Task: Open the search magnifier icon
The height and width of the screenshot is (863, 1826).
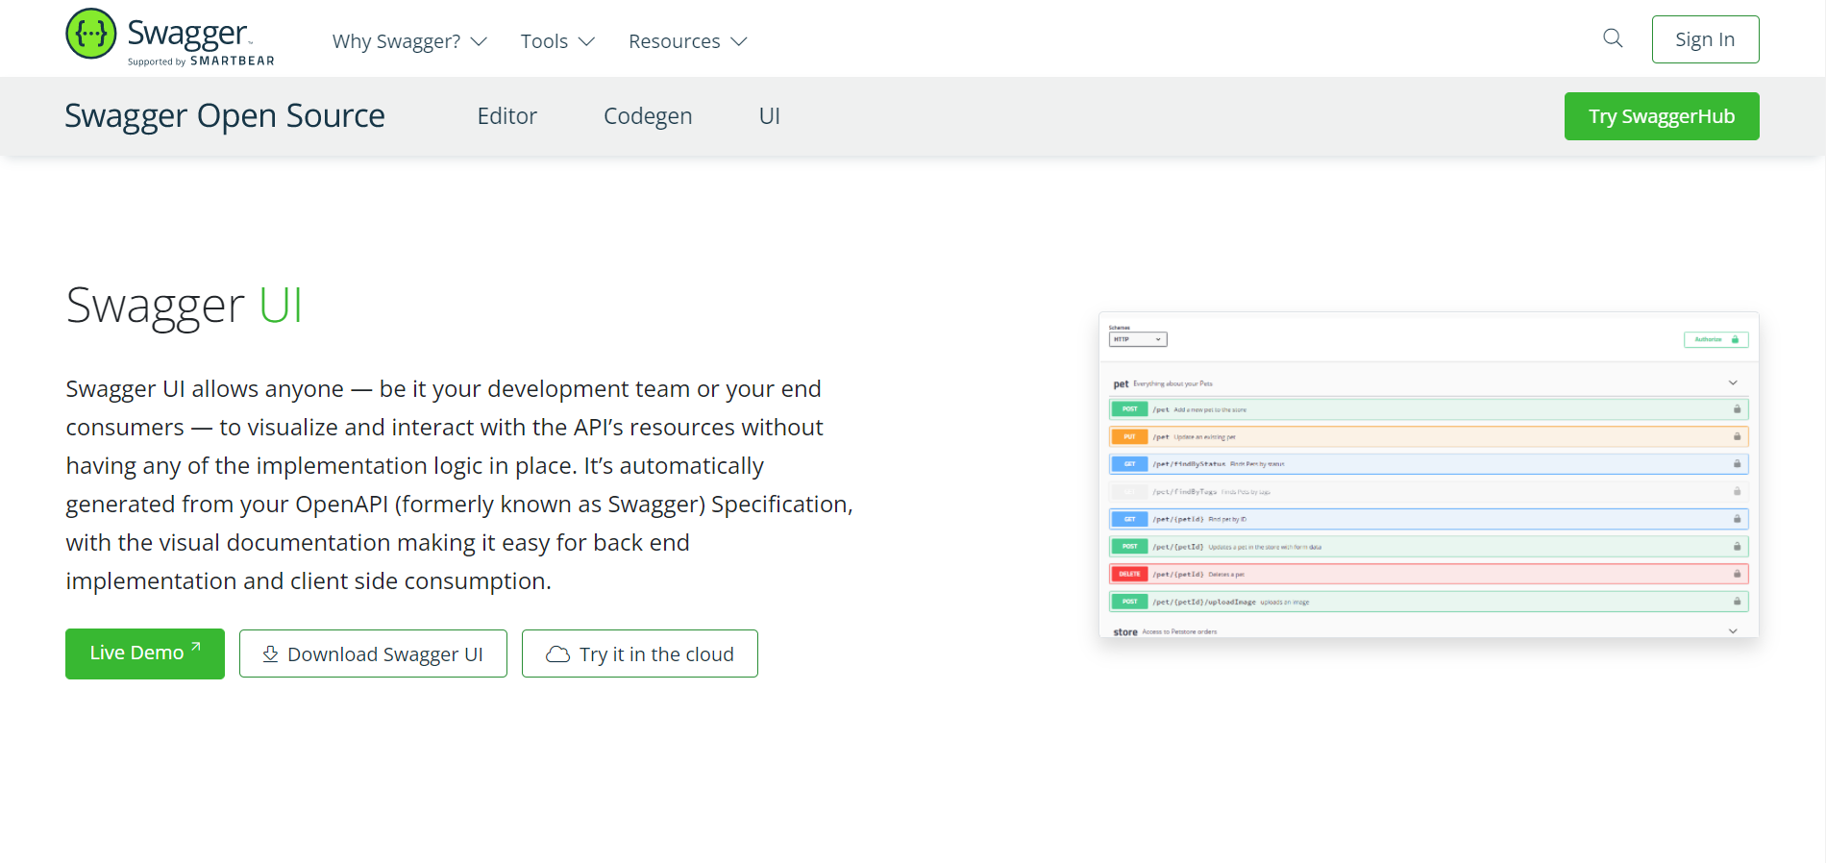Action: coord(1613,38)
